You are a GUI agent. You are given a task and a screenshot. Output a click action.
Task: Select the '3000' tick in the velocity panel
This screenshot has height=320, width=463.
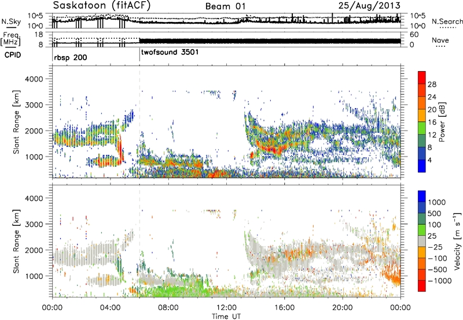coord(34,224)
